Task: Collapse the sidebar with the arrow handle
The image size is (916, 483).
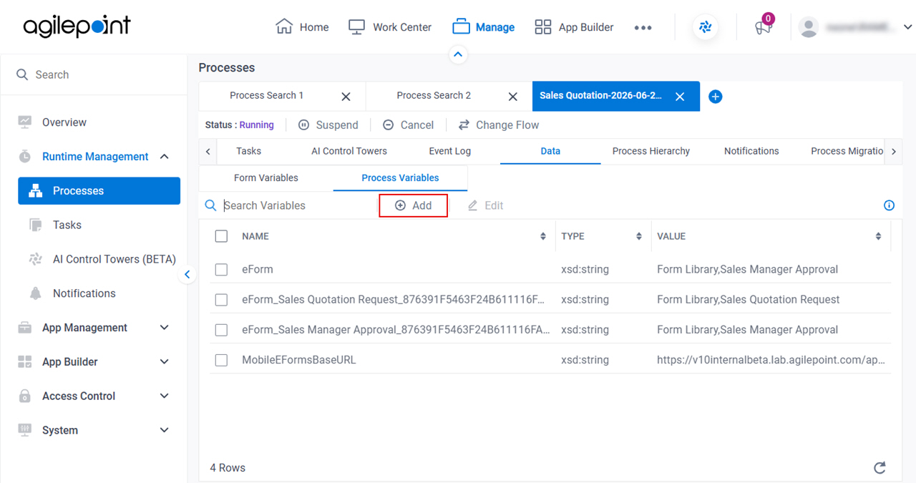Action: click(187, 275)
